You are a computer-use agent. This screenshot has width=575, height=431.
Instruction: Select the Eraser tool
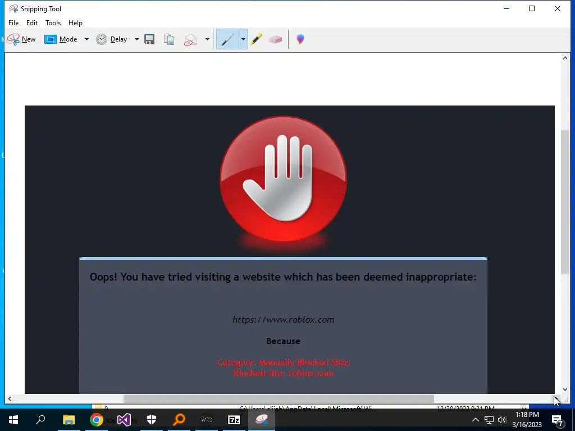coord(275,39)
